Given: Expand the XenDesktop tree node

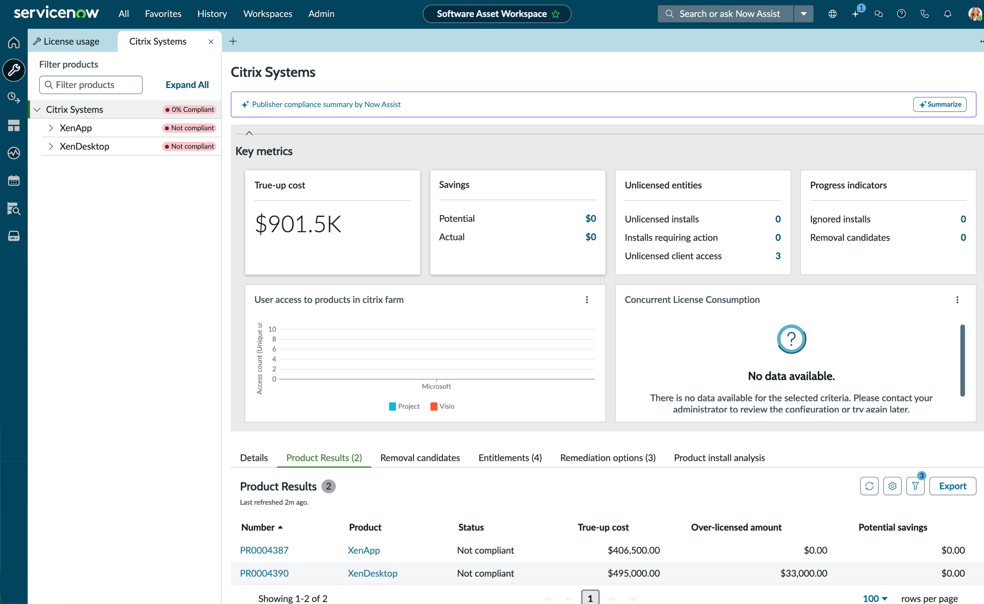Looking at the screenshot, I should [x=51, y=146].
